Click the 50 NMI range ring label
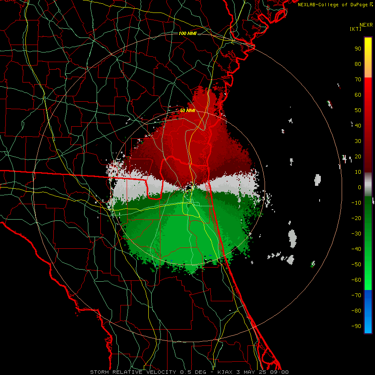The width and height of the screenshot is (375, 375). (187, 110)
